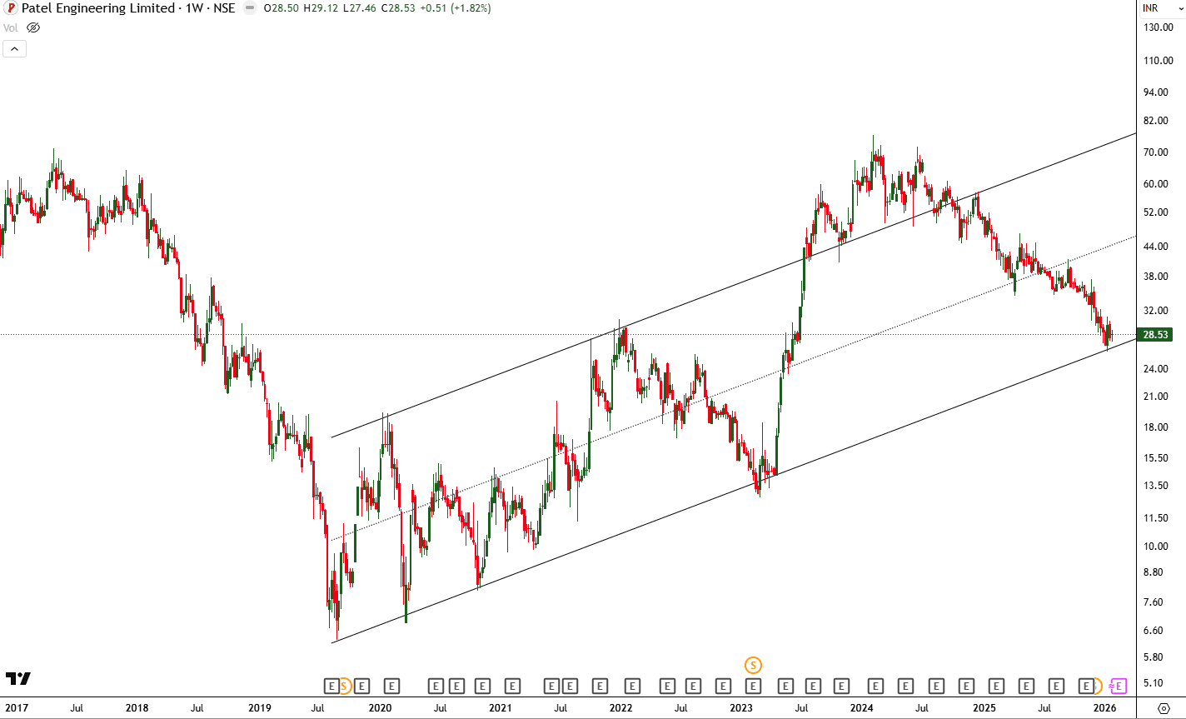Click the Patel Engineering red logo icon
Viewport: 1186px width, 719px height.
(x=12, y=8)
